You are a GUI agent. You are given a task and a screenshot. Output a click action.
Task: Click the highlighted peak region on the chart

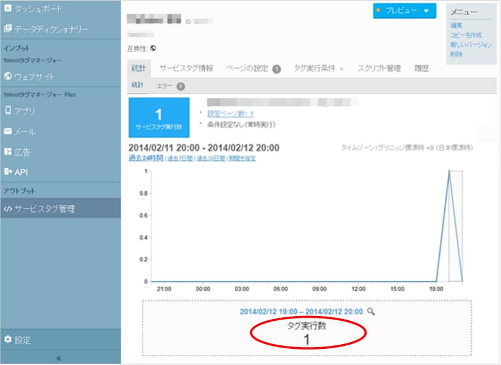pyautogui.click(x=455, y=226)
